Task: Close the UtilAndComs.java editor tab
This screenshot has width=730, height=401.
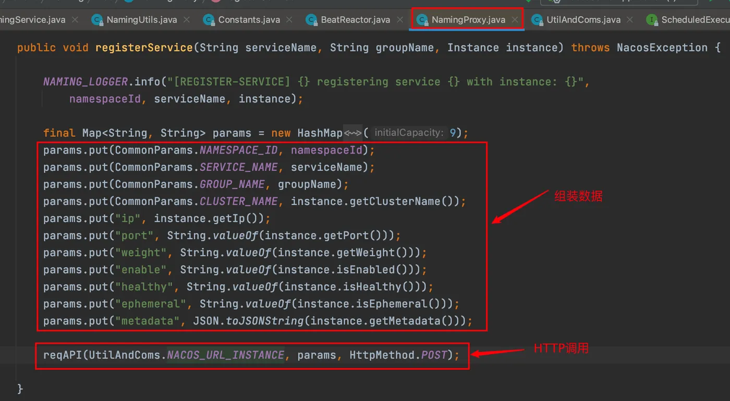Action: click(630, 20)
